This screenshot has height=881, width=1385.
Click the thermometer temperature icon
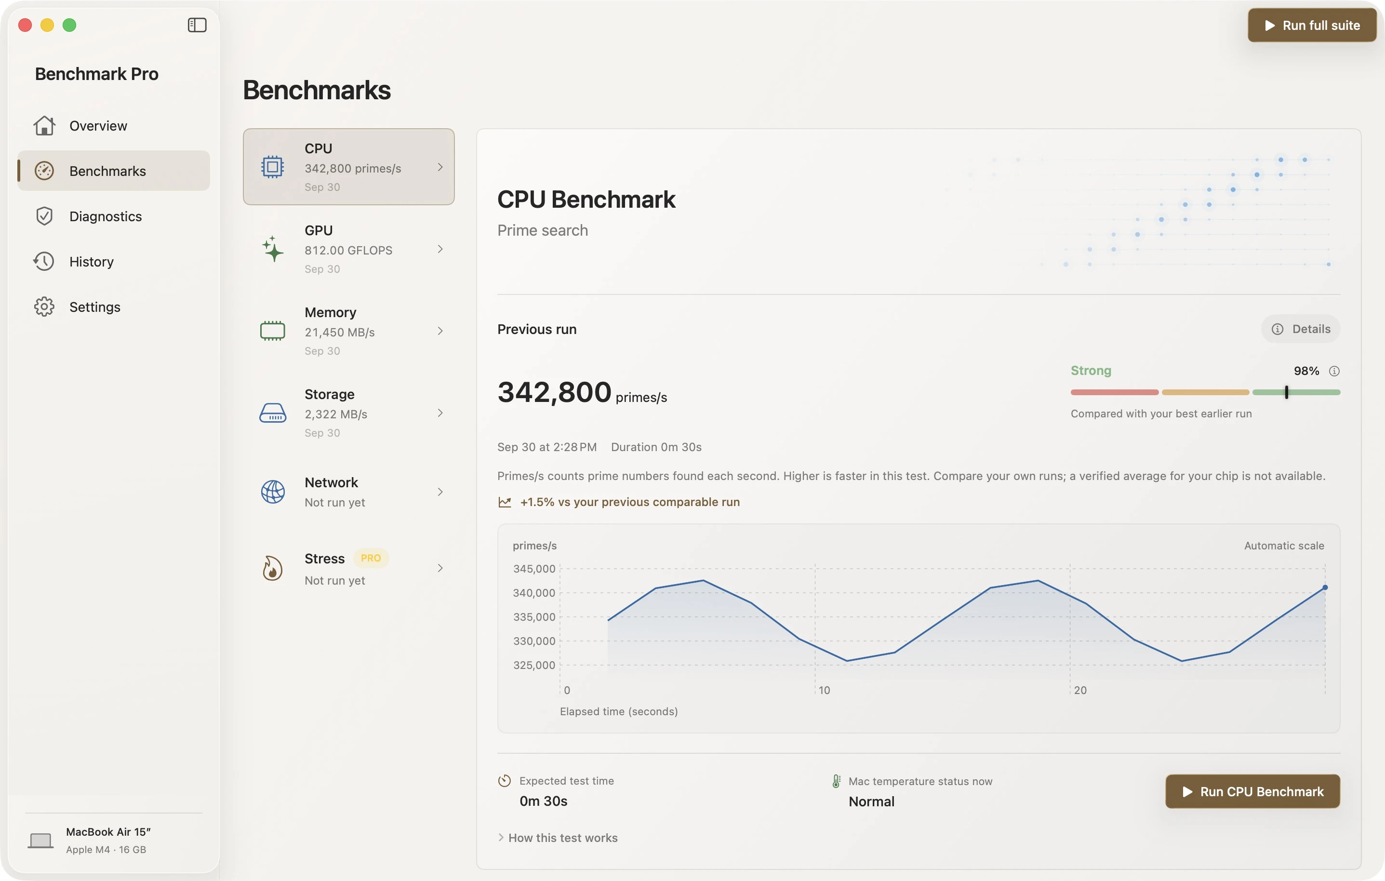click(x=837, y=781)
